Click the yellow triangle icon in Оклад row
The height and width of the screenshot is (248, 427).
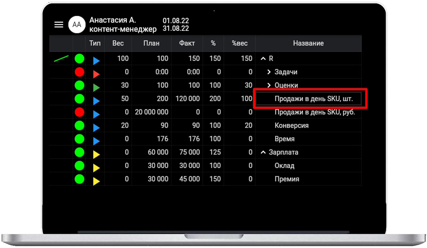pos(96,168)
